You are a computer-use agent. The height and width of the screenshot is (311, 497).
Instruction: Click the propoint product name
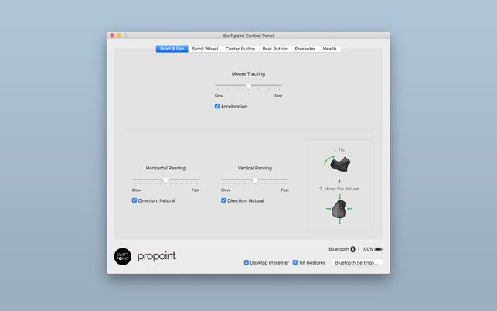tap(157, 256)
